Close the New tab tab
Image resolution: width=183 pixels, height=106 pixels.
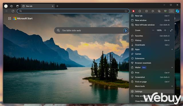tap(53, 6)
